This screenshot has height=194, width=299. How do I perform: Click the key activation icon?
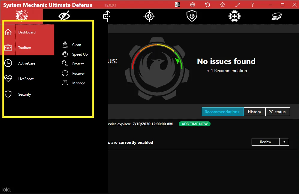tap(238, 5)
